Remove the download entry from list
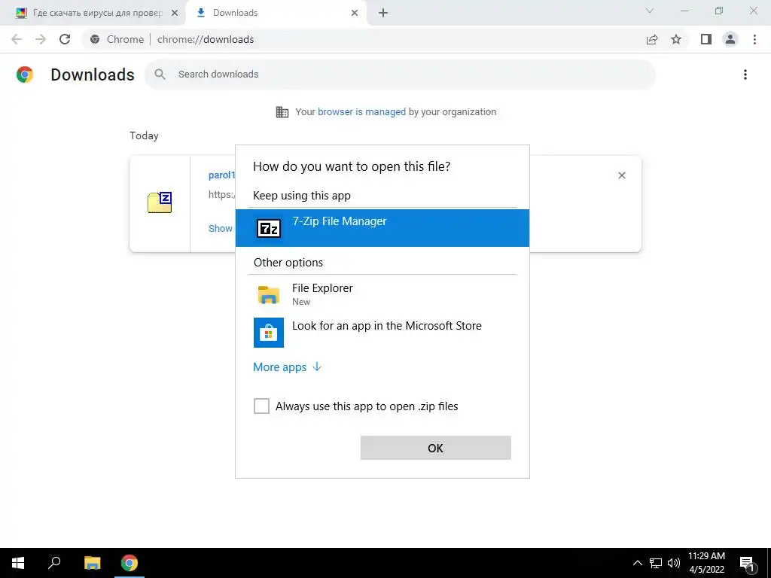771x578 pixels. click(621, 175)
